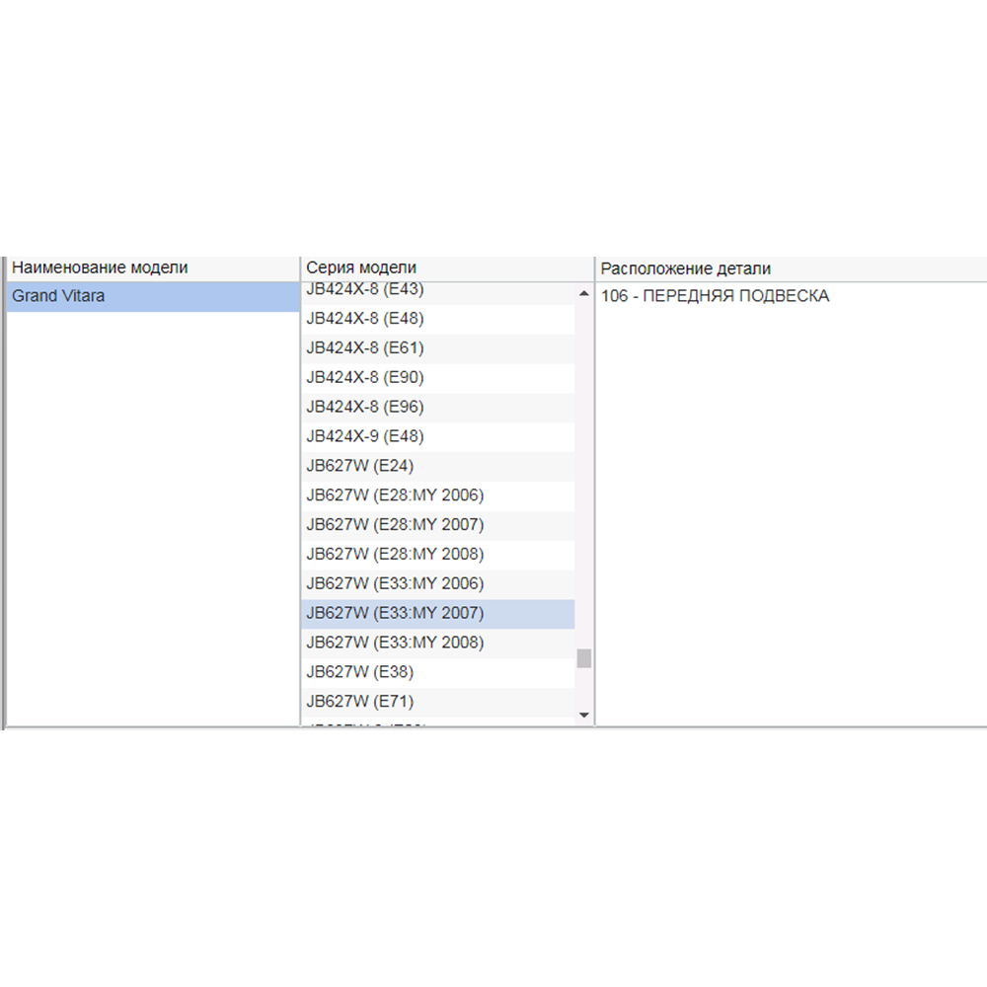This screenshot has width=987, height=987.
Task: Select series JB424X-8 (E48)
Action: 365,319
